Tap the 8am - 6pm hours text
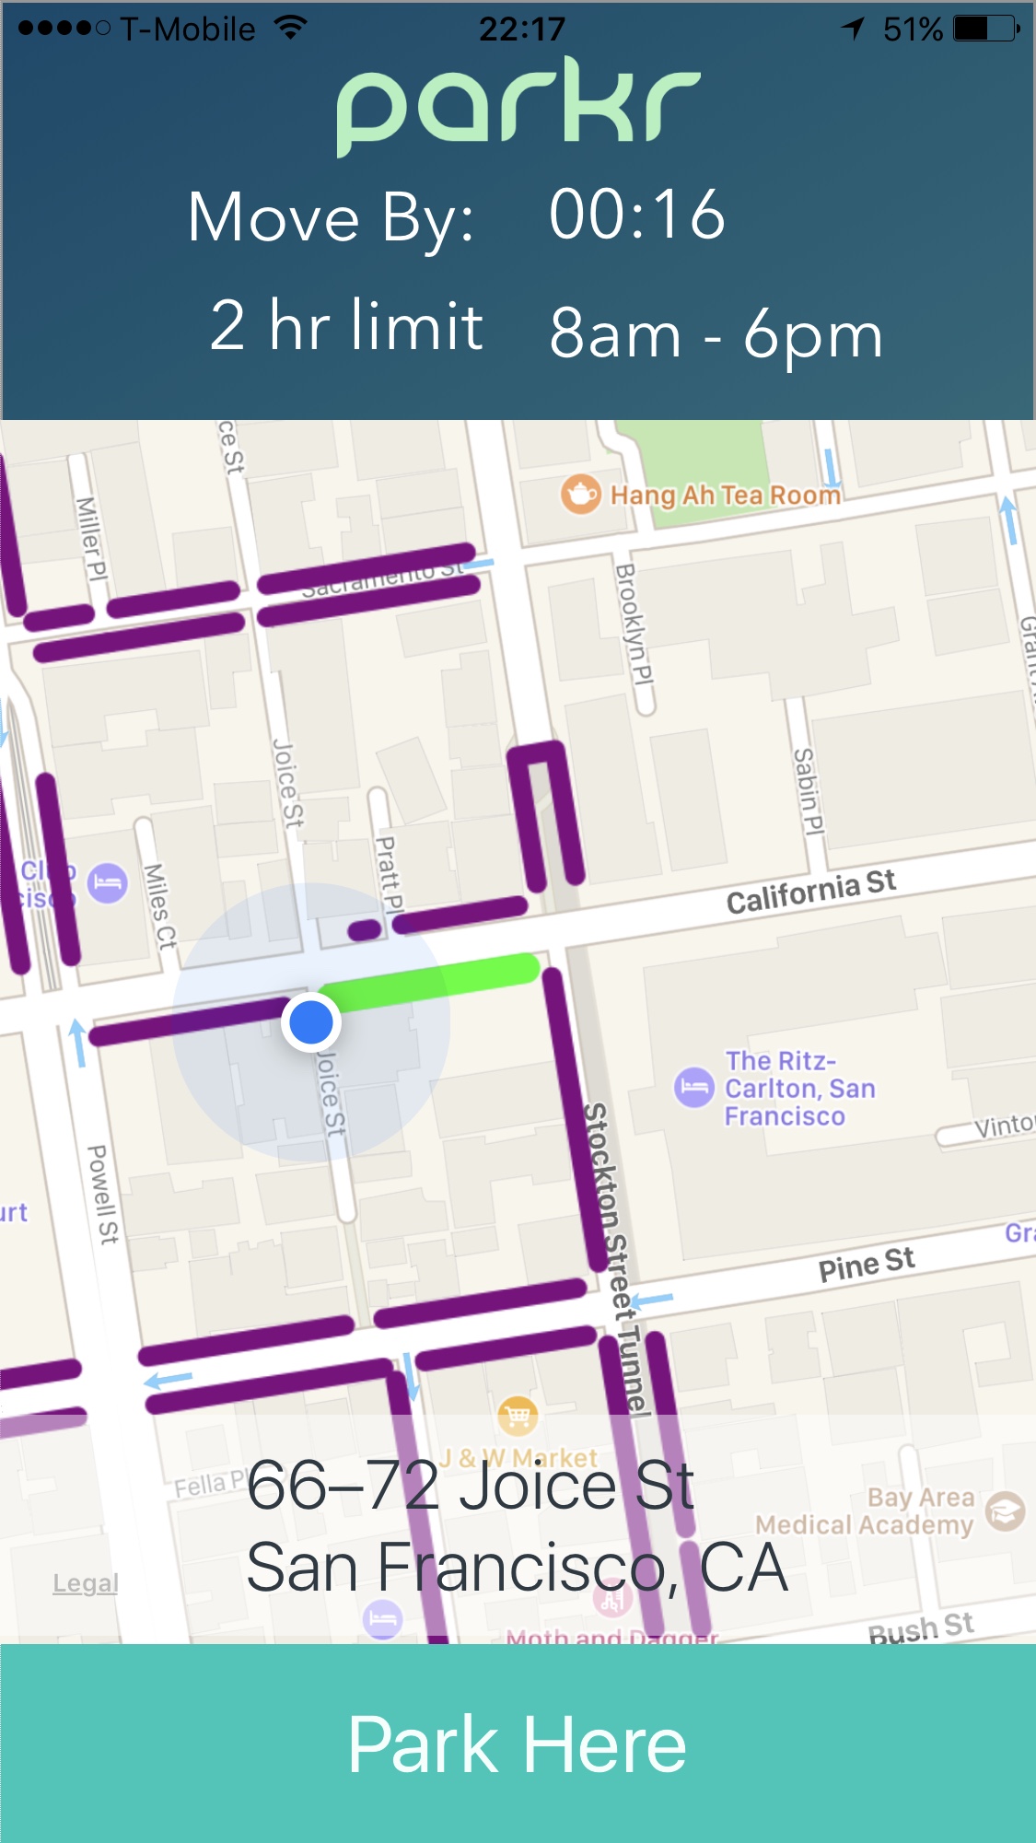The image size is (1036, 1843). (x=716, y=335)
